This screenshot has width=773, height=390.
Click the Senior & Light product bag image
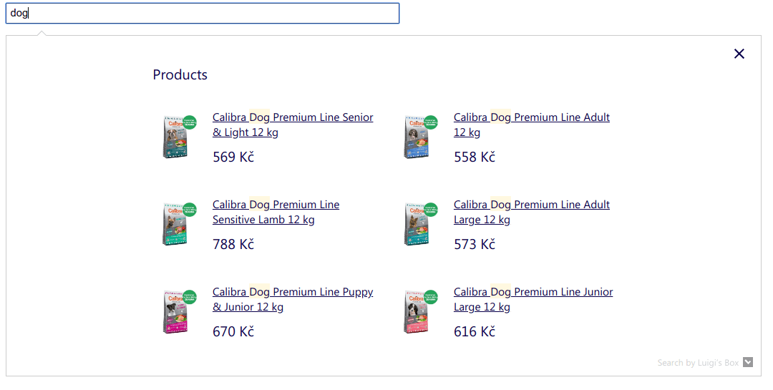pyautogui.click(x=176, y=136)
